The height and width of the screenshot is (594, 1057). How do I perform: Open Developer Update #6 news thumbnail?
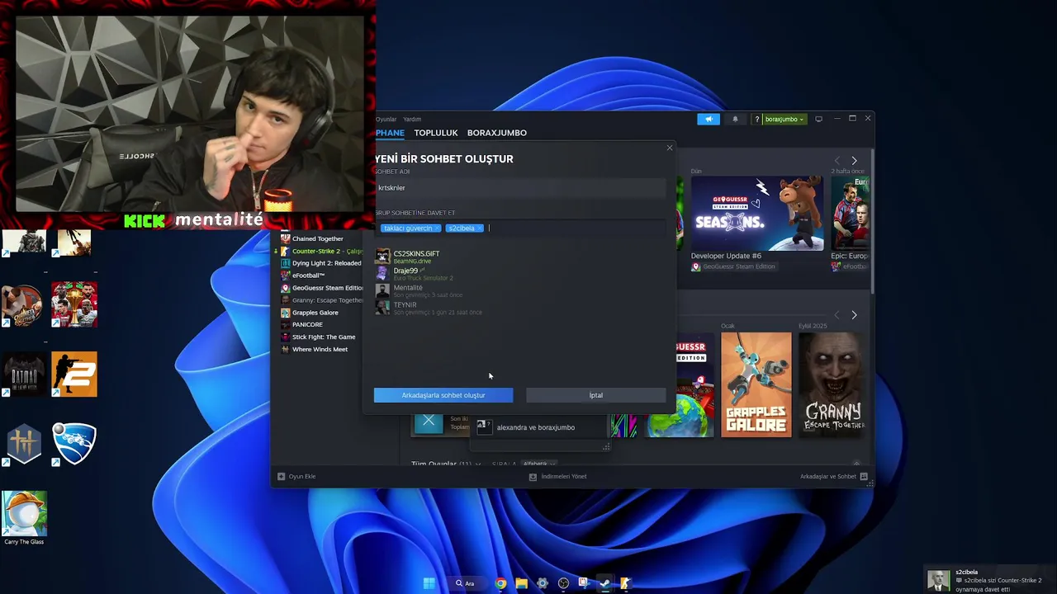(756, 213)
